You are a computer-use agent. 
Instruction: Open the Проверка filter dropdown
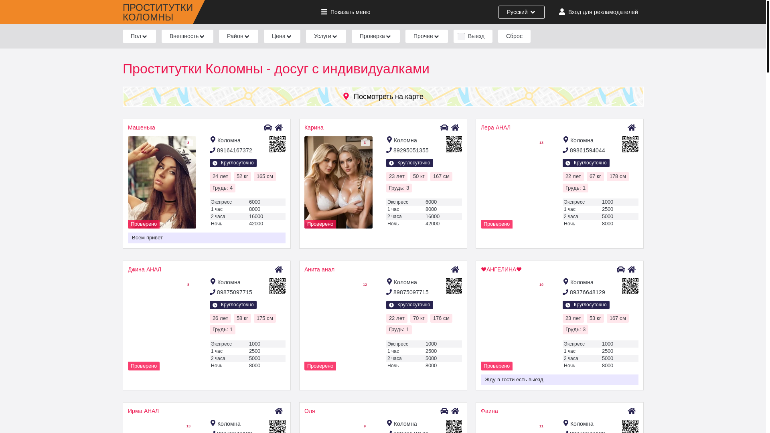coord(376,36)
